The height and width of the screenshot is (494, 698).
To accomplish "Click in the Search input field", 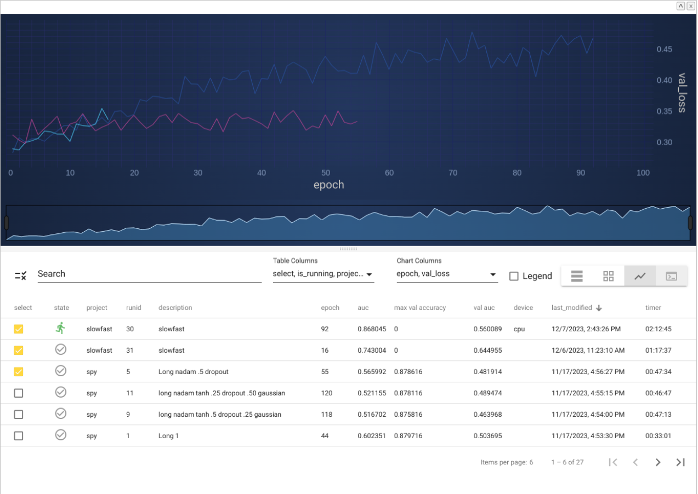I will click(149, 274).
